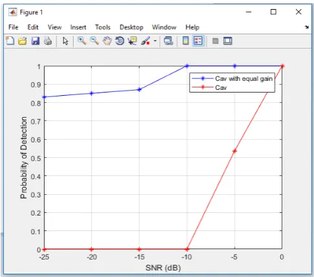Image resolution: width=314 pixels, height=277 pixels.
Task: Open the Tools menu
Action: 103,27
